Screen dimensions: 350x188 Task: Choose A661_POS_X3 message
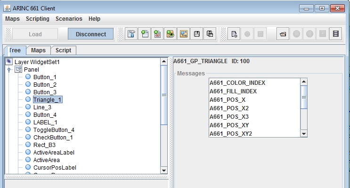tap(255, 117)
